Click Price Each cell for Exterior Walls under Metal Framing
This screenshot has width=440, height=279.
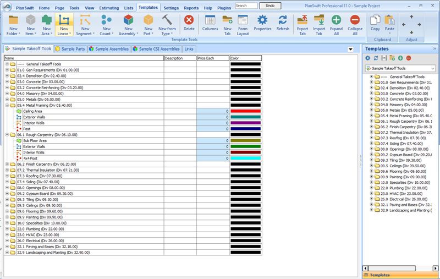pyautogui.click(x=213, y=117)
